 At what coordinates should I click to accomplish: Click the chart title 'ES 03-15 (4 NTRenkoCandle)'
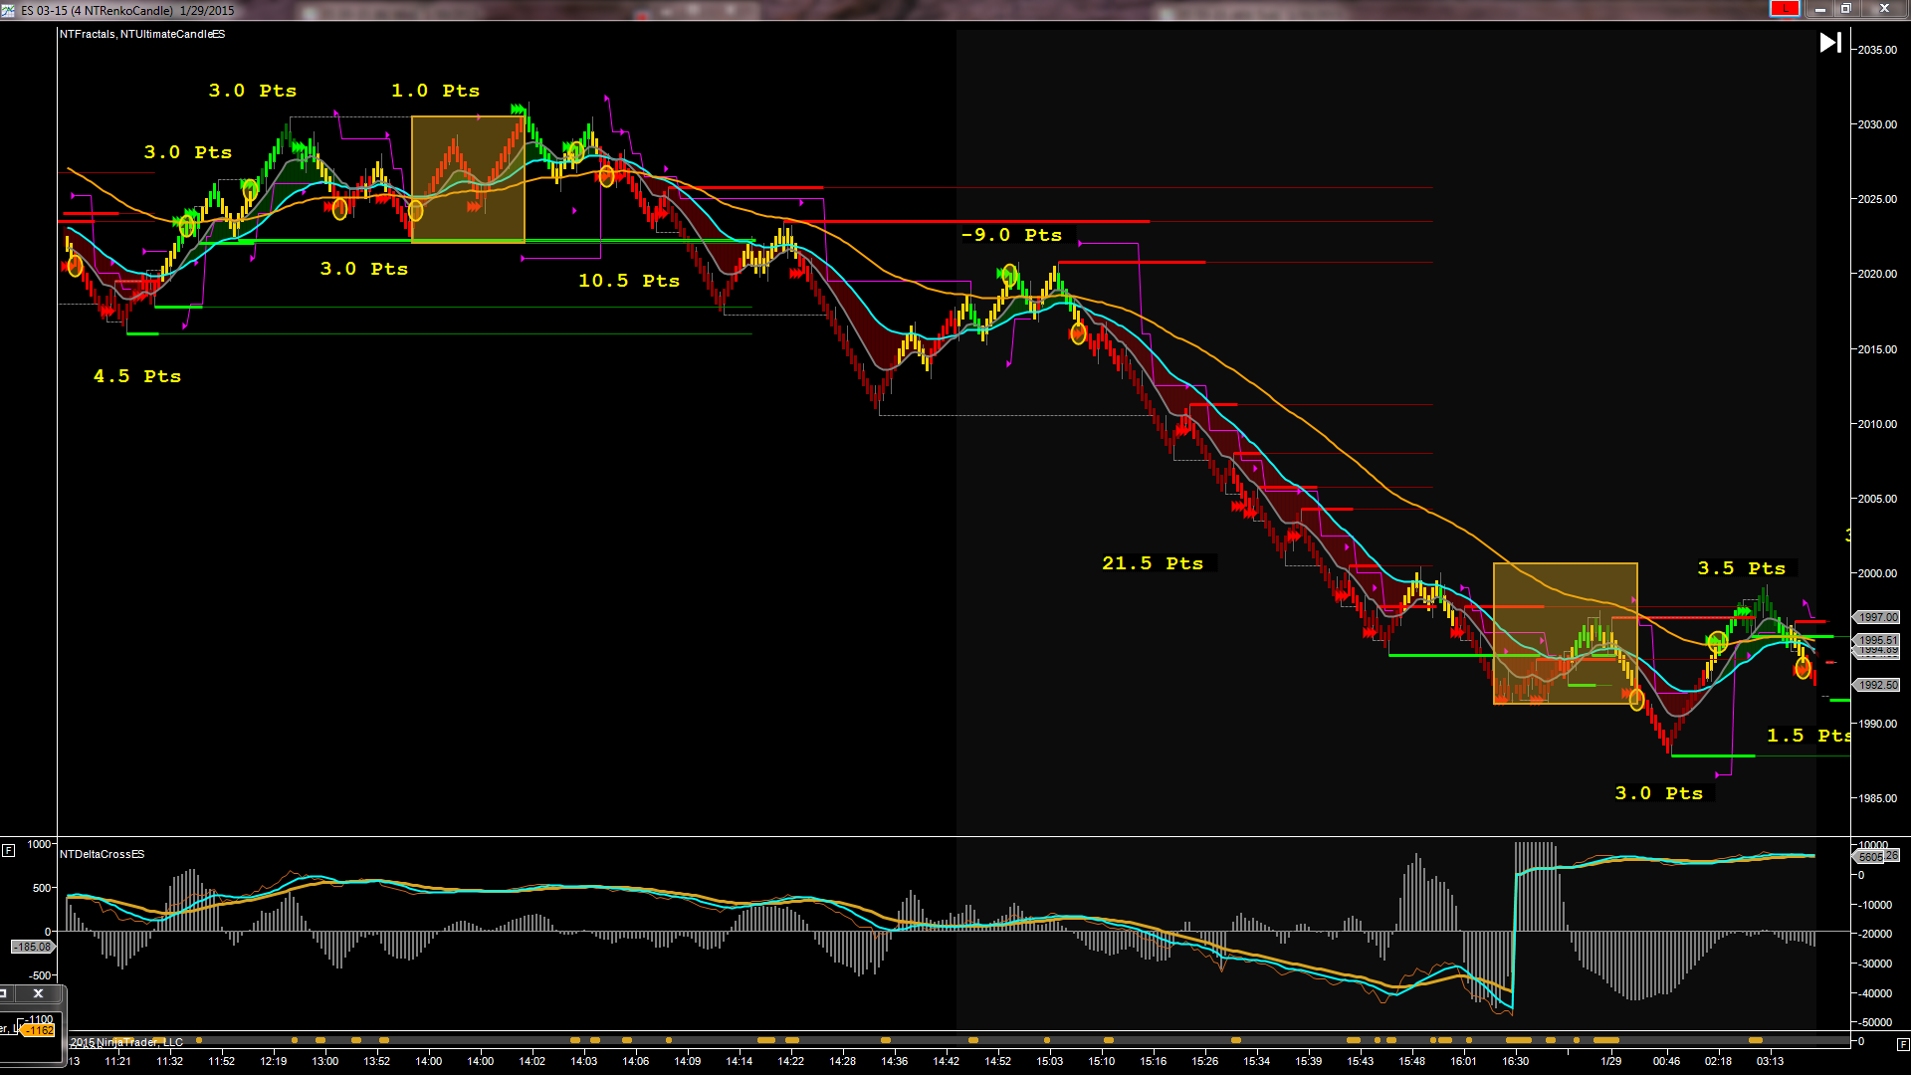point(98,10)
